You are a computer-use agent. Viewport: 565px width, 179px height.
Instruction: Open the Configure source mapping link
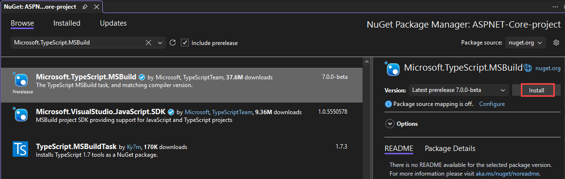(492, 104)
